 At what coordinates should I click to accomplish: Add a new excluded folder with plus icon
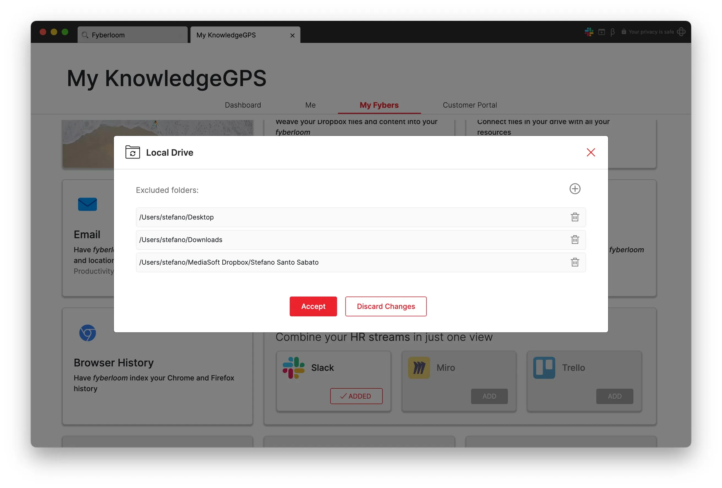575,188
